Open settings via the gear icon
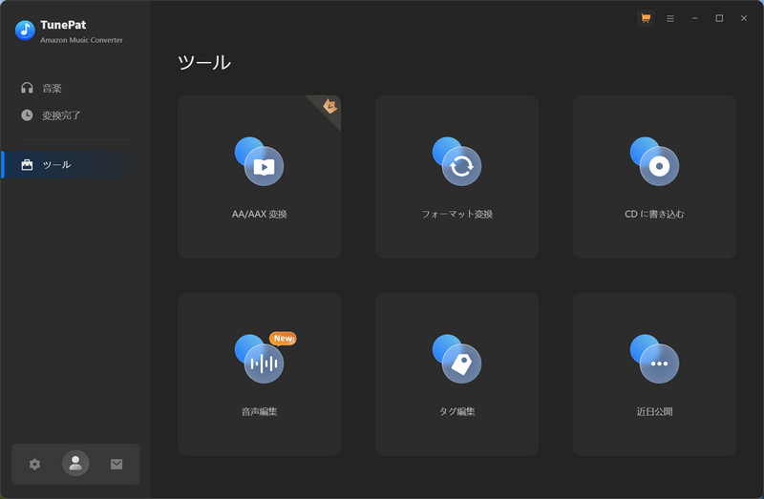This screenshot has width=764, height=499. coord(35,464)
